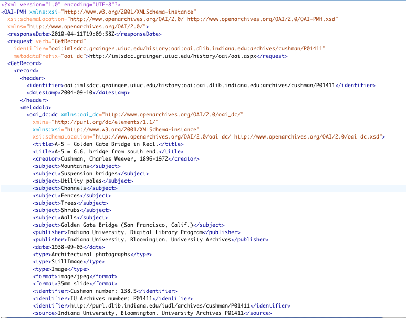This screenshot has width=406, height=318.
Task: Click creator Cushman, Charles Weever
Action: pos(116,159)
